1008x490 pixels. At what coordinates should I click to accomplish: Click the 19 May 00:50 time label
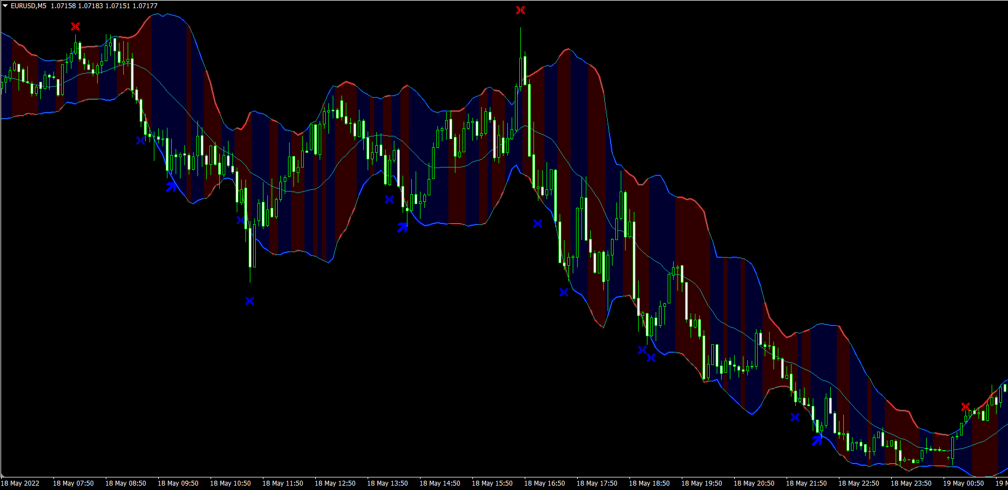pos(963,483)
